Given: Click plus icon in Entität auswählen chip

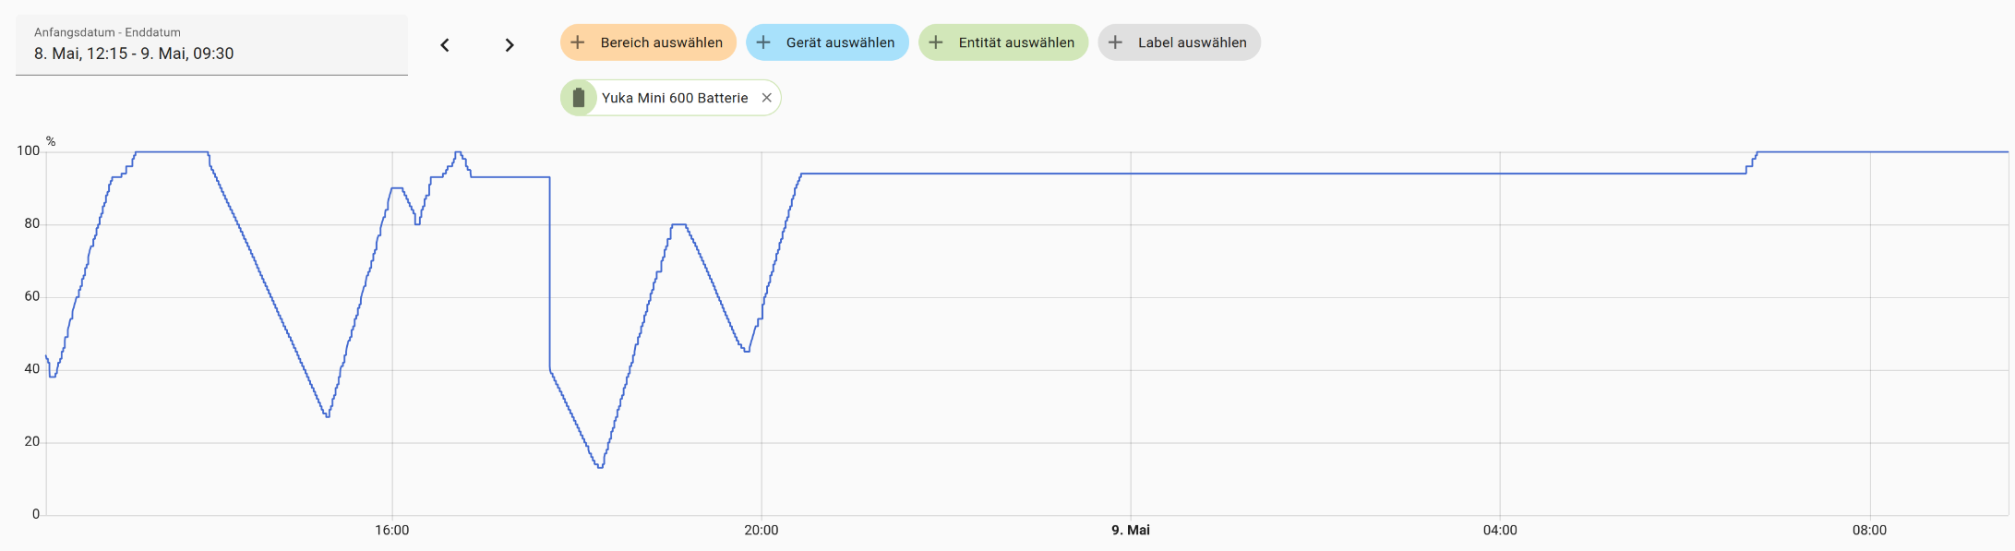Looking at the screenshot, I should click(936, 42).
